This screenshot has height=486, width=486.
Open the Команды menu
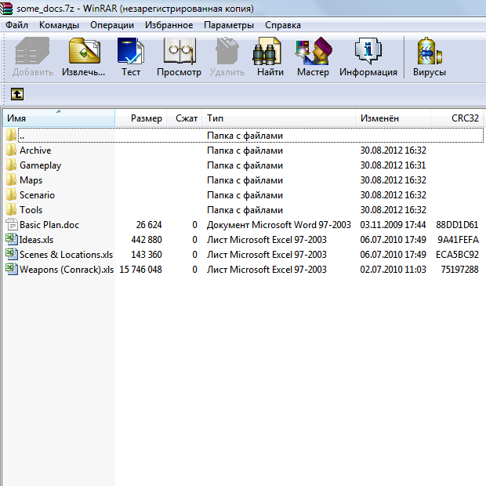point(59,25)
